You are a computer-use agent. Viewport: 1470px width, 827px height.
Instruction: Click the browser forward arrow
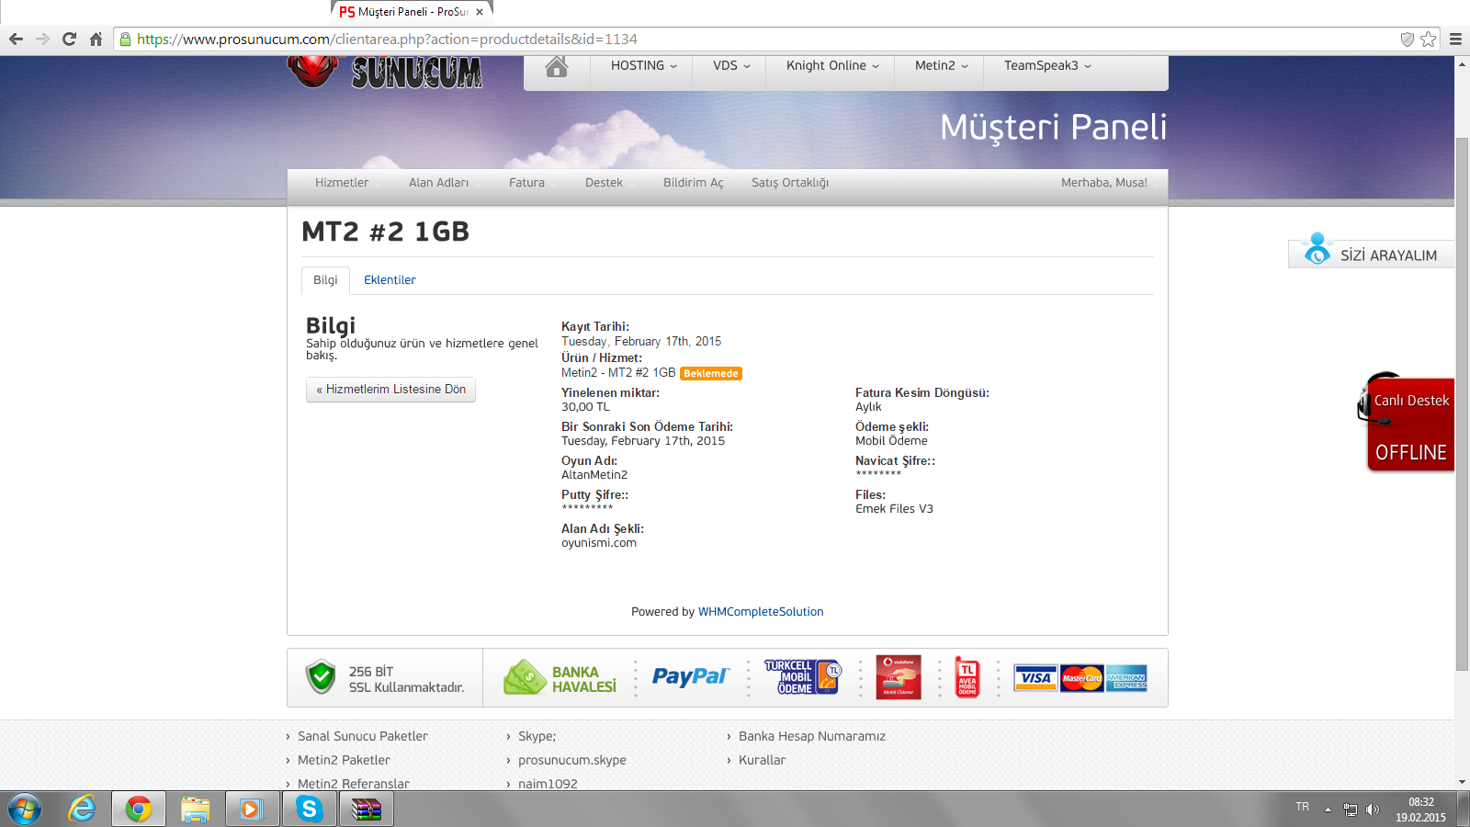coord(42,39)
